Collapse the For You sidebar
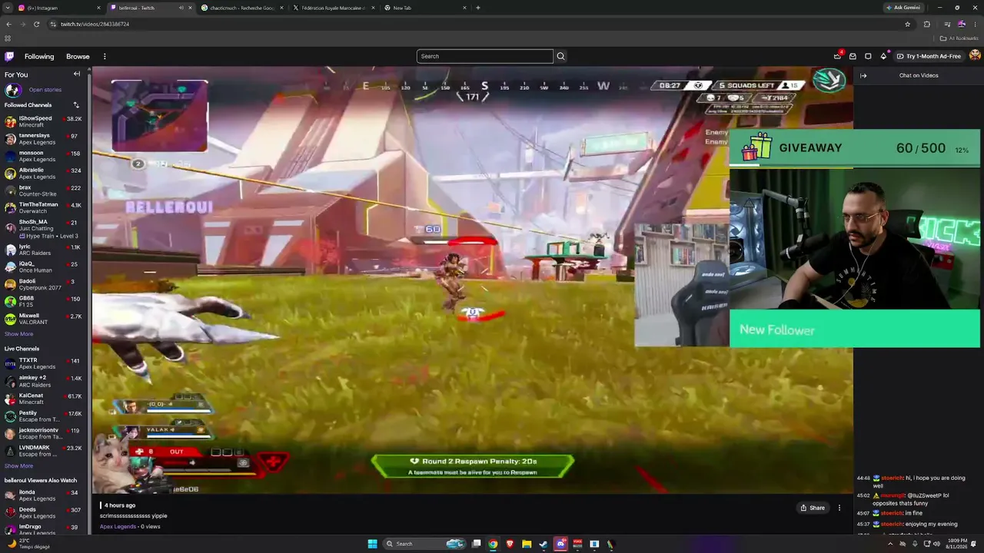The image size is (984, 553). pyautogui.click(x=77, y=74)
